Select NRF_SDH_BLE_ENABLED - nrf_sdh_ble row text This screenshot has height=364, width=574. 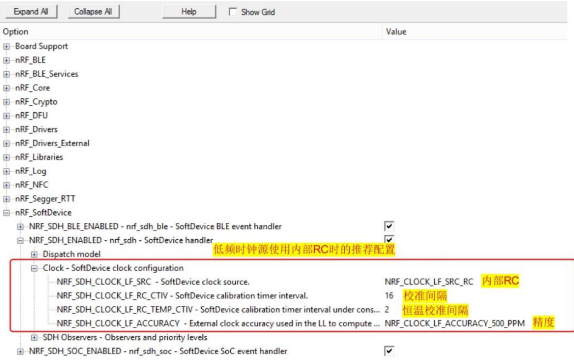tap(155, 226)
